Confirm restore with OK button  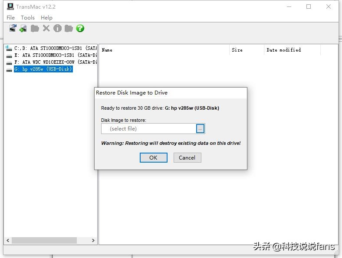154,157
